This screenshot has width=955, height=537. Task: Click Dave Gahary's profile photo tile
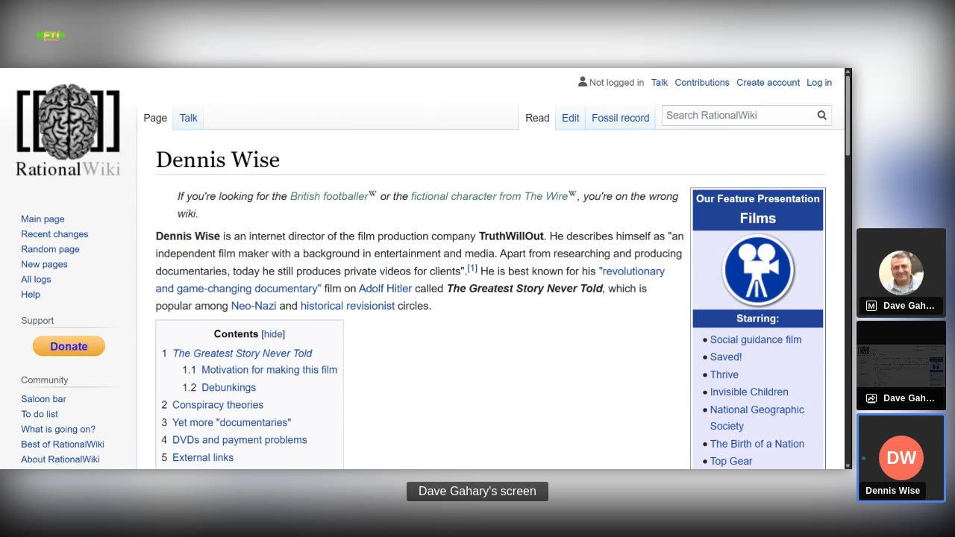pos(901,272)
